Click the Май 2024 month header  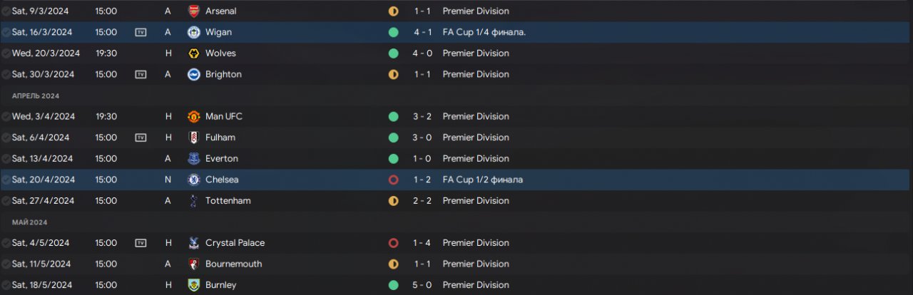tap(29, 222)
